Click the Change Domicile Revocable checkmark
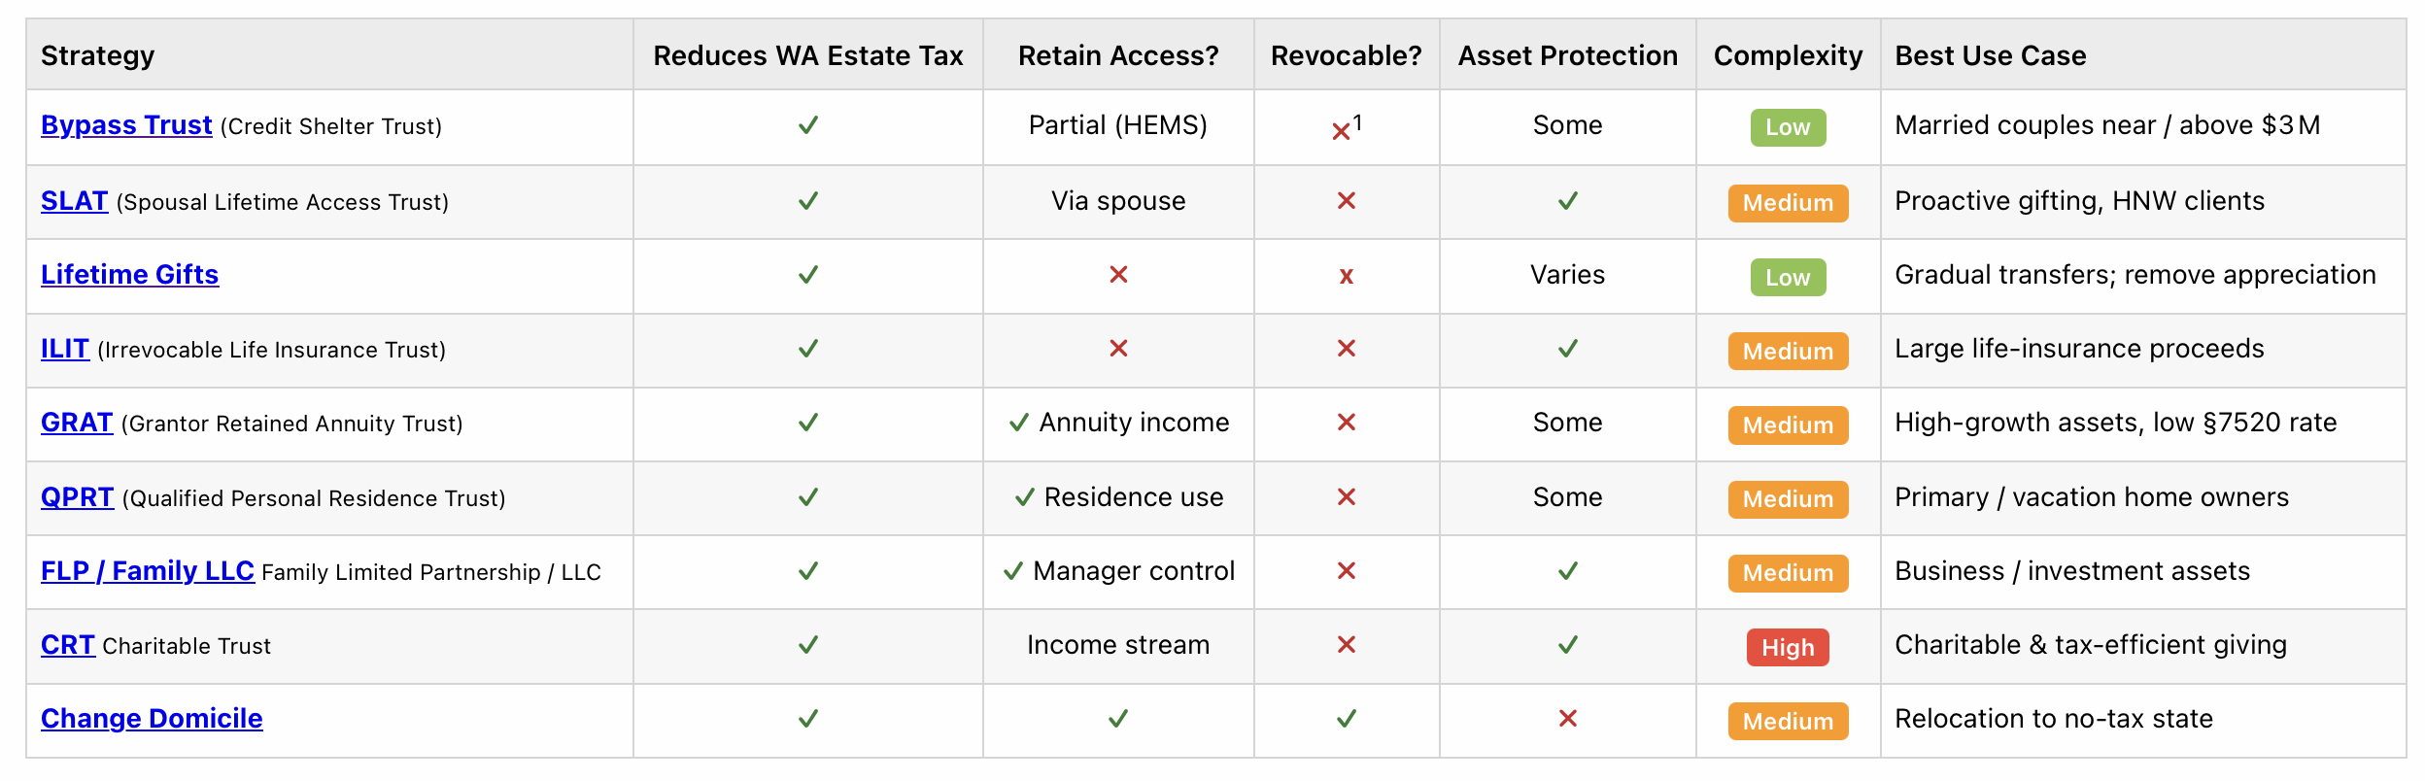2425x781 pixels. coord(1346,719)
